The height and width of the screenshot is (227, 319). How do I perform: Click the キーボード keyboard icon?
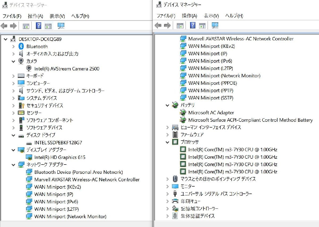coord(21,76)
